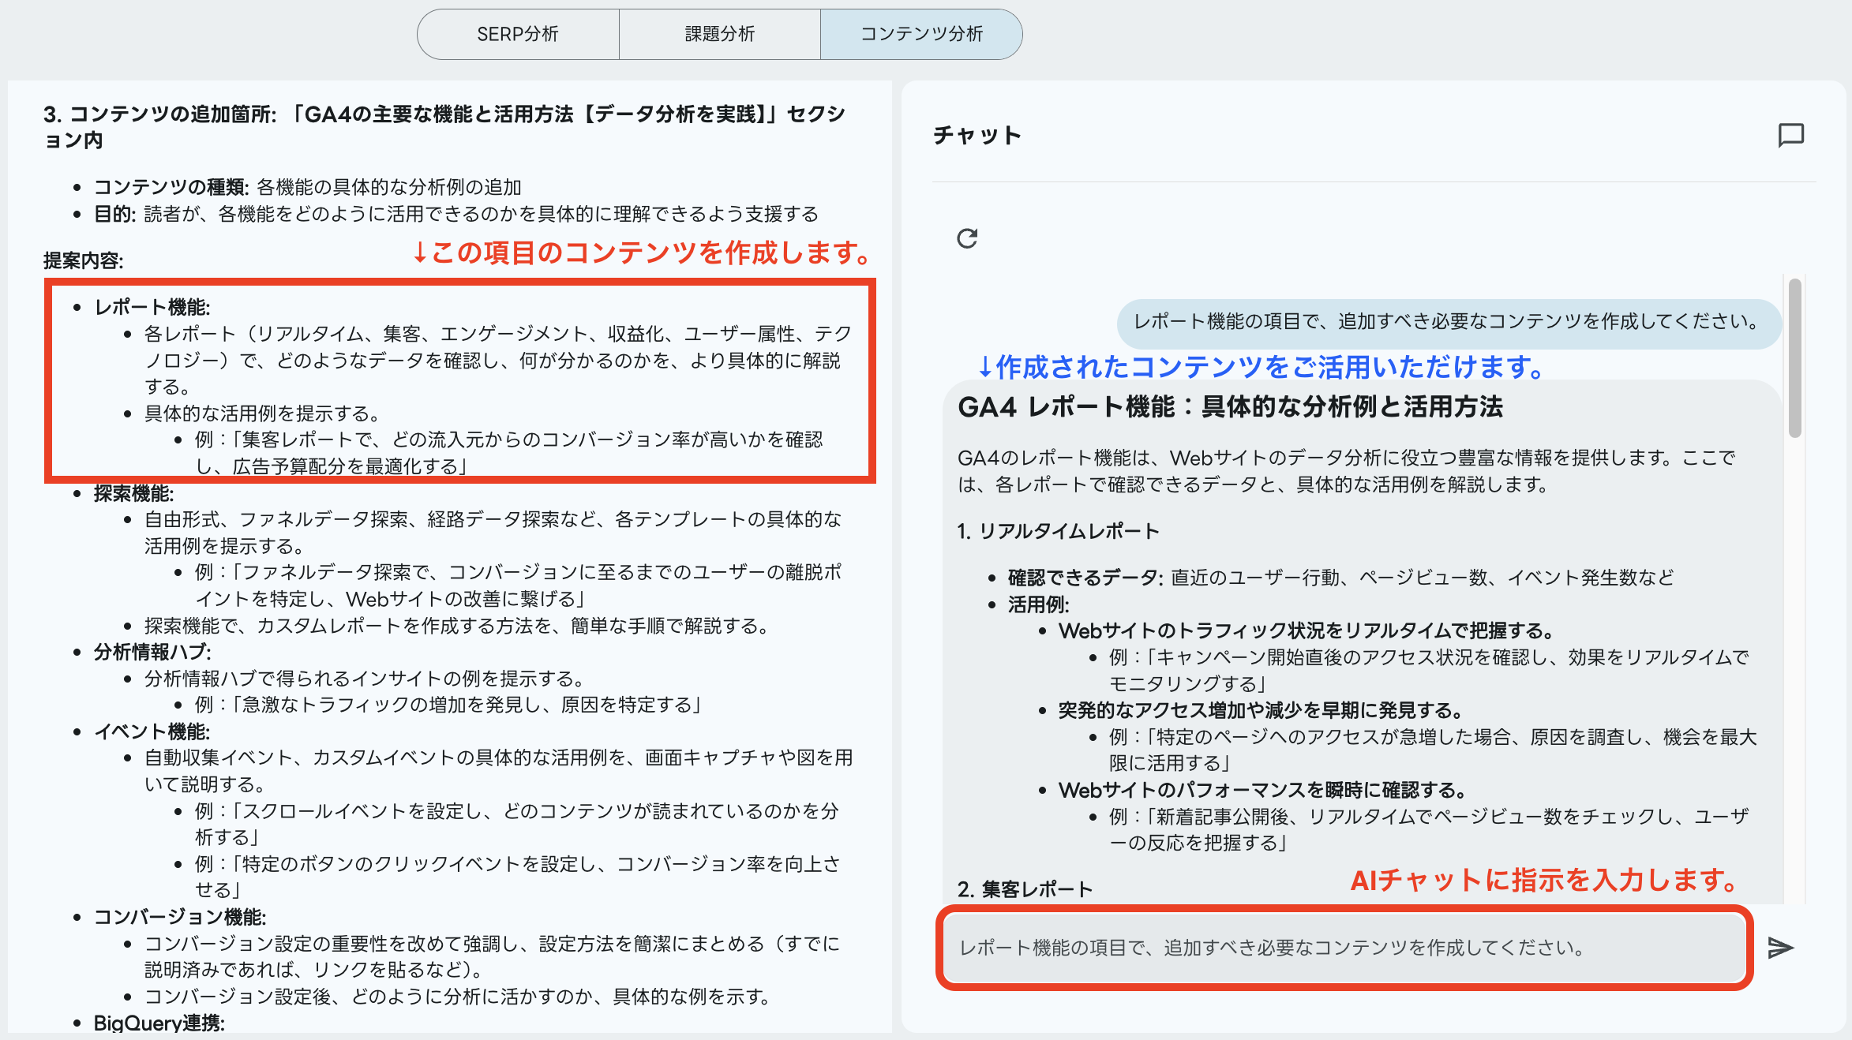Click the レポート機能: bullet item

point(152,307)
